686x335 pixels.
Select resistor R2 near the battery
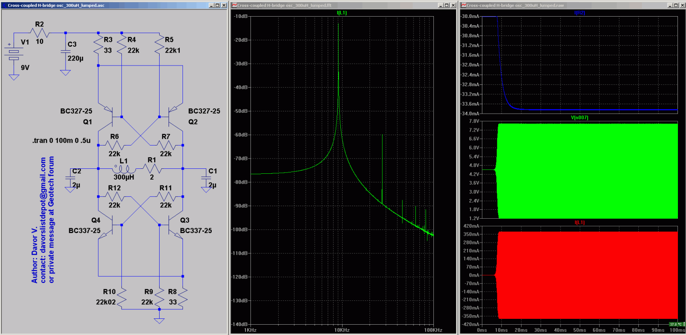click(x=40, y=33)
